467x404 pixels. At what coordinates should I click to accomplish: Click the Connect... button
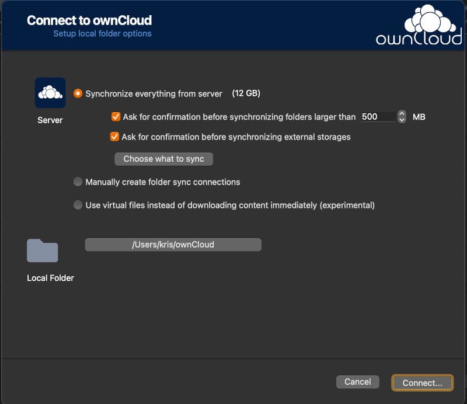pos(422,383)
